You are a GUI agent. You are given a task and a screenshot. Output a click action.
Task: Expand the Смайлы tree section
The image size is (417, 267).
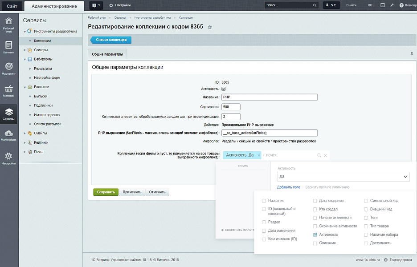(25, 133)
